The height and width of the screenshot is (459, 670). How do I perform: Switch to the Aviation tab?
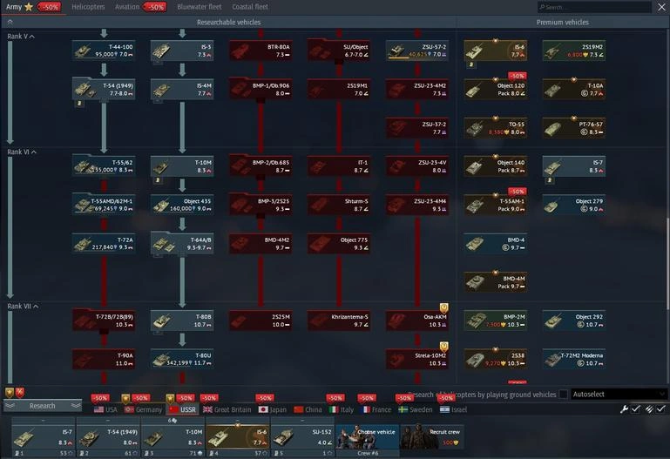127,7
